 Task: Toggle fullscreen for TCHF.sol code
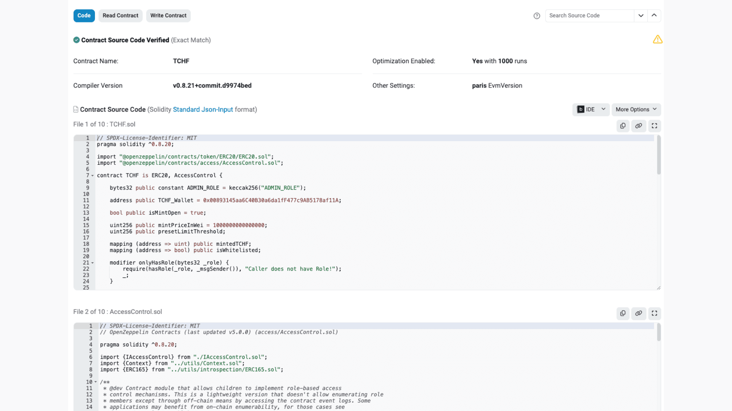click(x=654, y=126)
